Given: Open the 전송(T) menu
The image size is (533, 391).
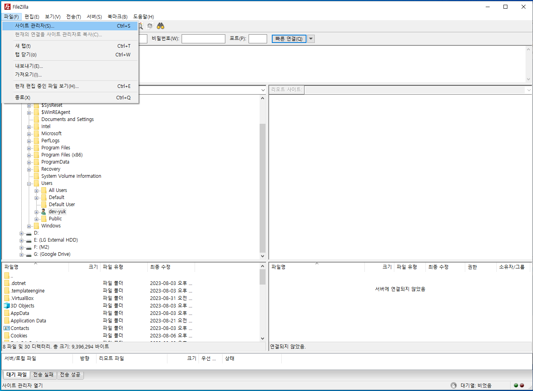Looking at the screenshot, I should pos(73,17).
